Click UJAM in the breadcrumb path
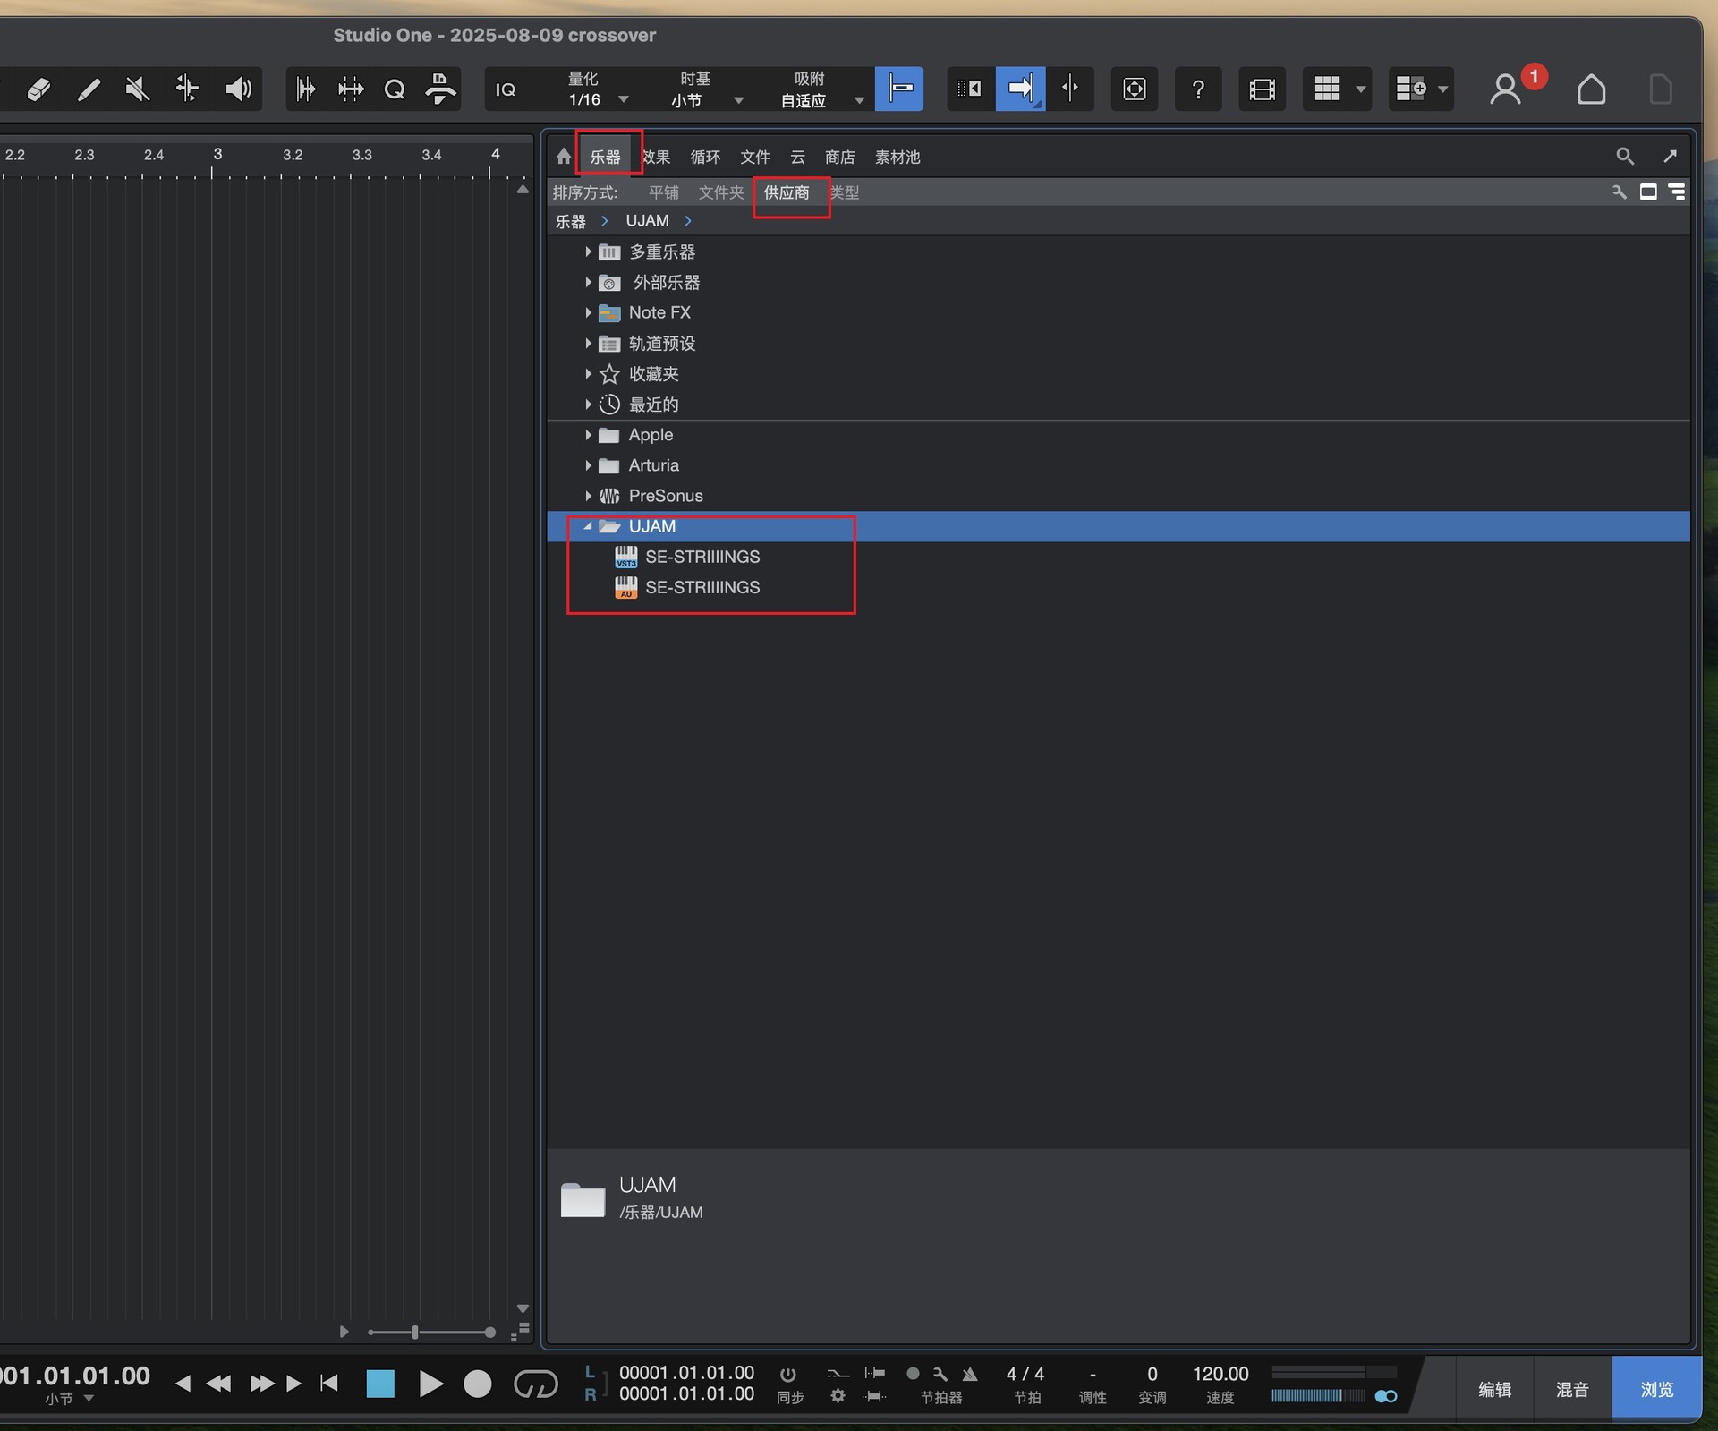The width and height of the screenshot is (1718, 1431). 647,220
